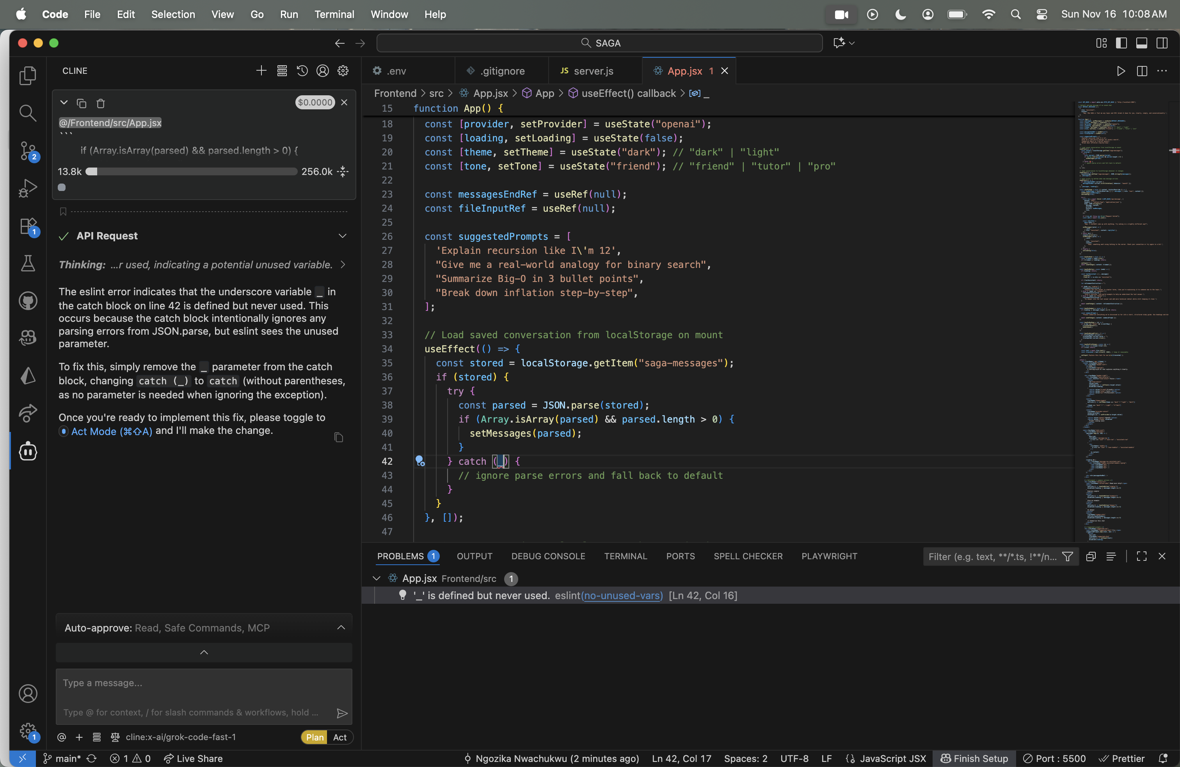Toggle the bottom panel layout button
The height and width of the screenshot is (767, 1180).
[x=1141, y=43]
